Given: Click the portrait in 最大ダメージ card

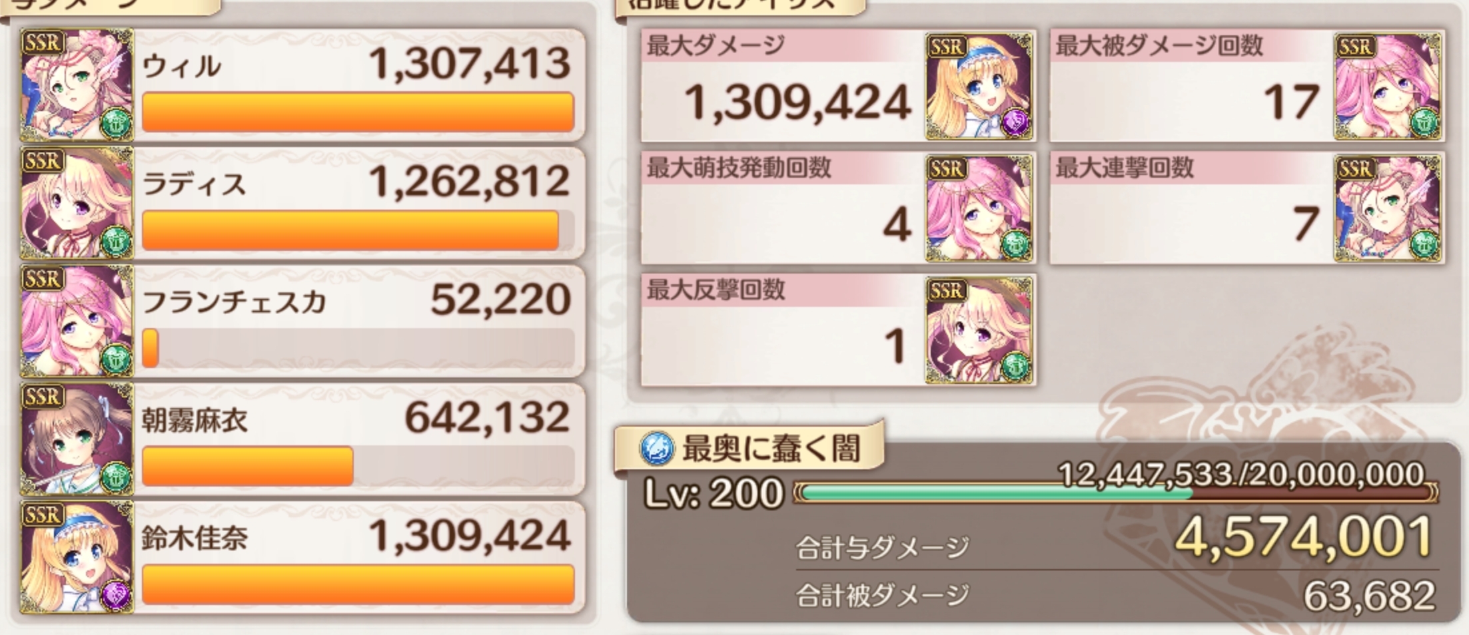Looking at the screenshot, I should (979, 86).
